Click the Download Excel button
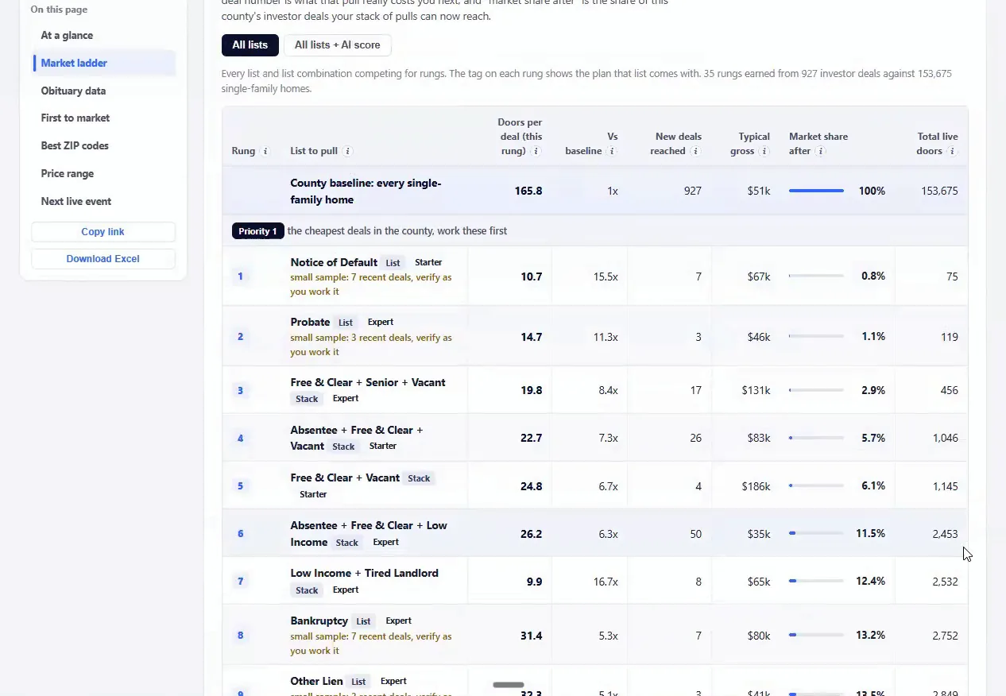1006x696 pixels. coord(103,259)
